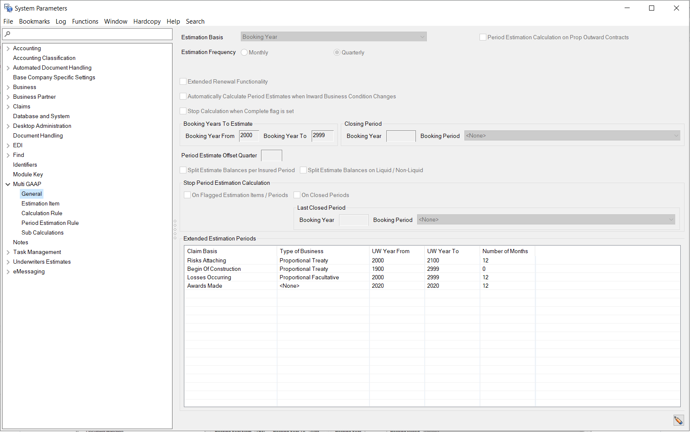This screenshot has height=432, width=690.
Task: Expand the Underwriters Estimates tree node
Action: 8,262
